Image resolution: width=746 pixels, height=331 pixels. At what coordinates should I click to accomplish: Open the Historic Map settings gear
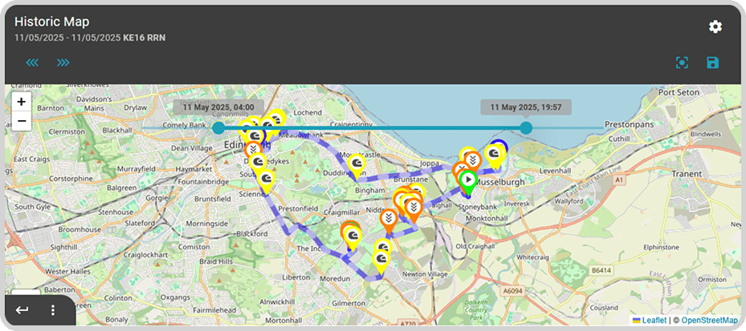click(x=715, y=27)
